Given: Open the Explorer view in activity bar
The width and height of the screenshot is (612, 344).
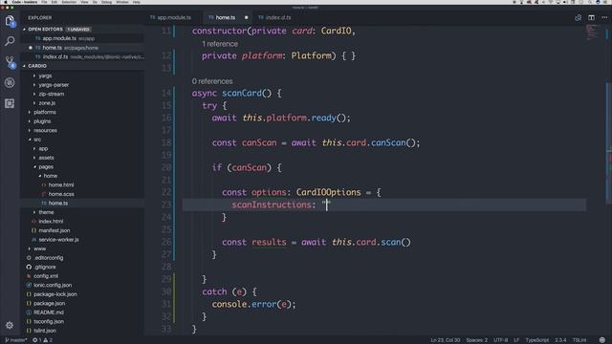Looking at the screenshot, I should pyautogui.click(x=10, y=20).
